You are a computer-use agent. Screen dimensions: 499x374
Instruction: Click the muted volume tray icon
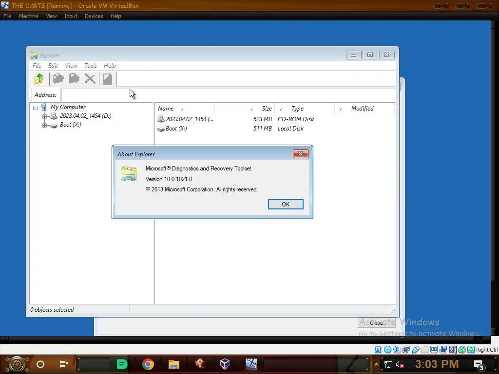[400, 364]
